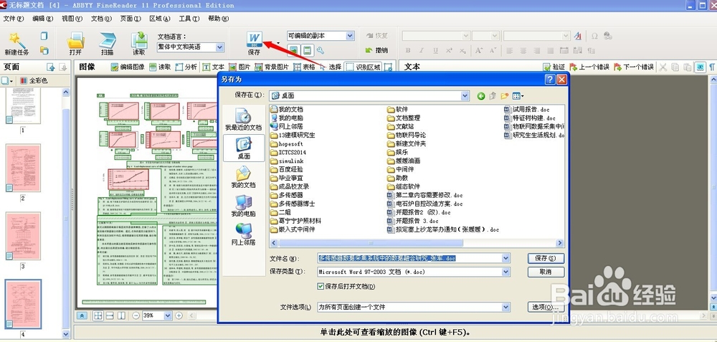Open the 39% zoom level dropdown

coord(167,315)
